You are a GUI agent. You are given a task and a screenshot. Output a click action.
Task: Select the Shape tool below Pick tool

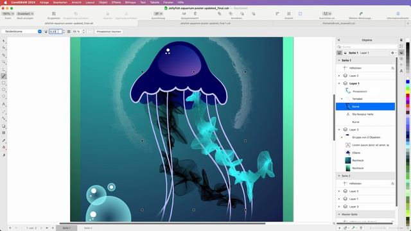pos(3,48)
